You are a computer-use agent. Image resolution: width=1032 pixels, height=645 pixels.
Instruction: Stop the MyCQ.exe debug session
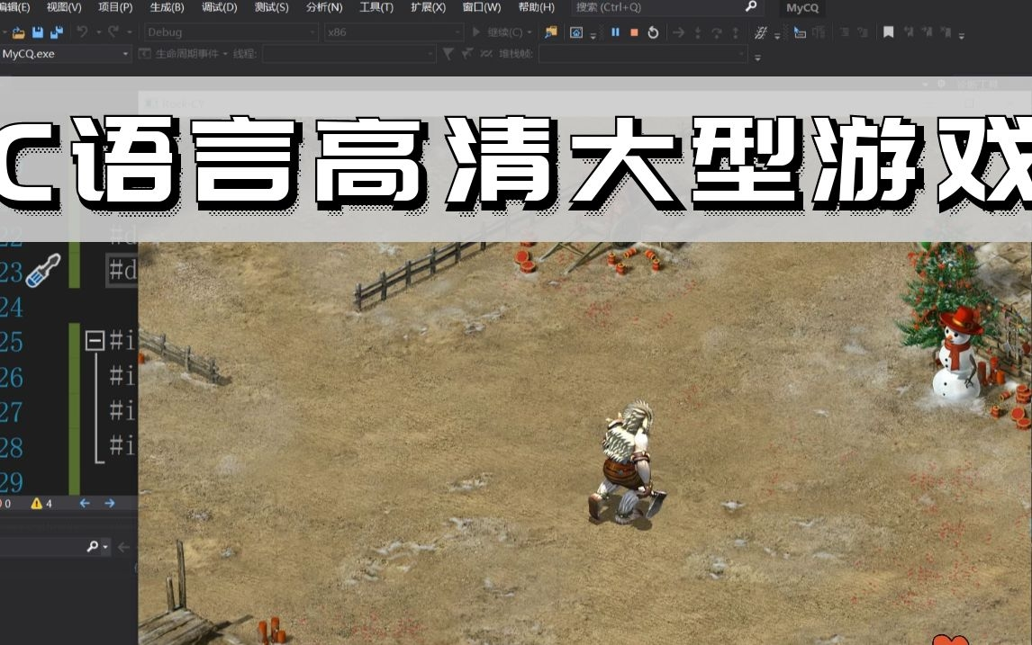click(632, 32)
